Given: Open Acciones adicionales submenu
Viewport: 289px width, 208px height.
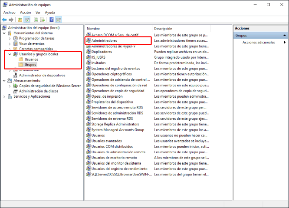Looking at the screenshot, I should pyautogui.click(x=259, y=43).
